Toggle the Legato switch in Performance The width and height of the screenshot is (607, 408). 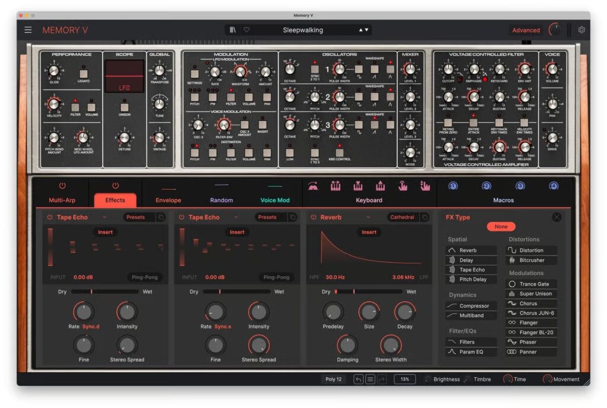point(83,73)
